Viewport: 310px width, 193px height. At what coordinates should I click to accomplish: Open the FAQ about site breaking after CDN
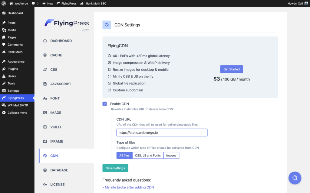[x=129, y=187]
